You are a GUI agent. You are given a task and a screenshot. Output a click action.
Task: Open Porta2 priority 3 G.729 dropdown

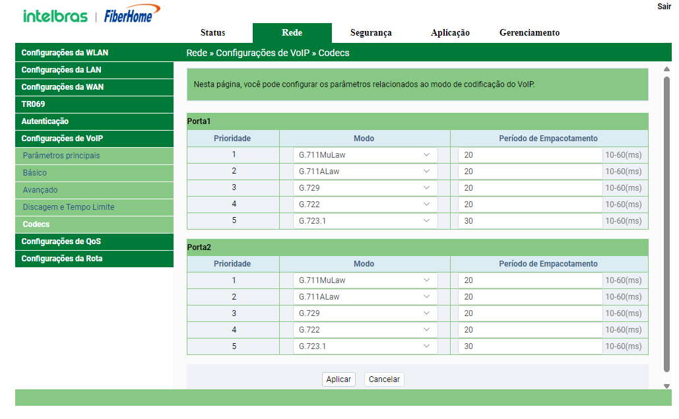(365, 313)
